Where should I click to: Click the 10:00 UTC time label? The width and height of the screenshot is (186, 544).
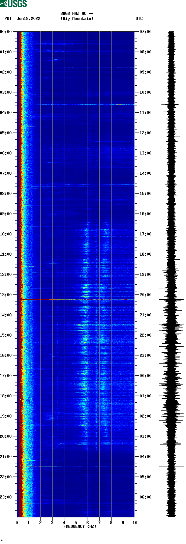[x=146, y=92]
